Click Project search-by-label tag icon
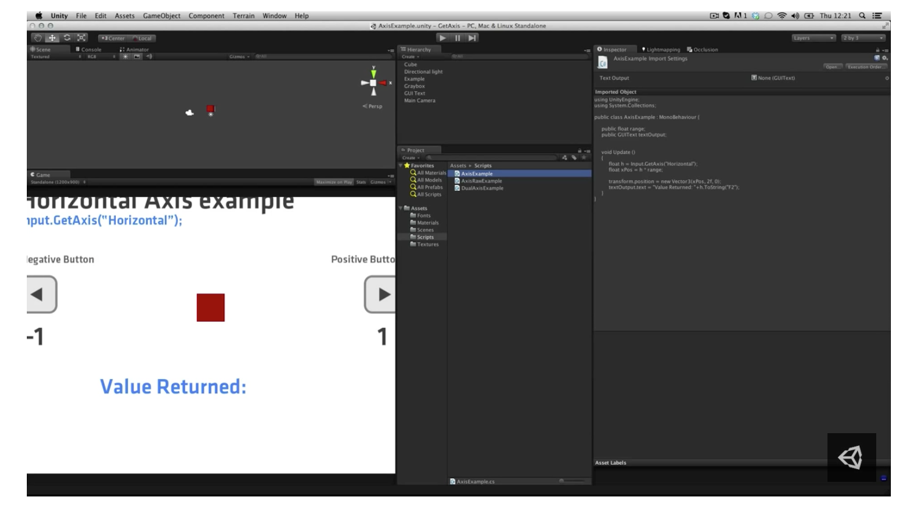 click(x=574, y=158)
